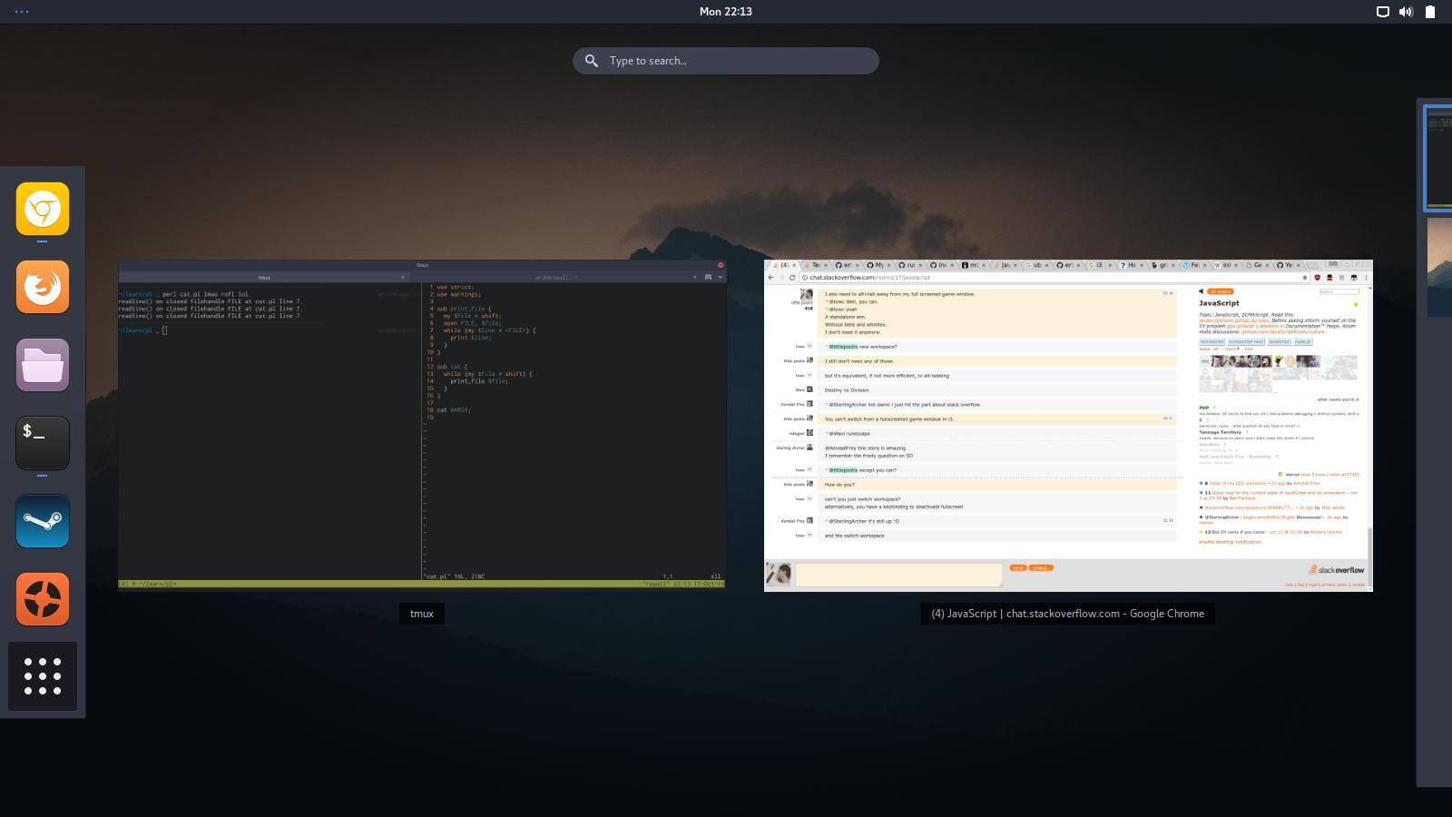The image size is (1452, 817).
Task: Switch to the question-mark Ho Chrome tab
Action: click(1131, 265)
